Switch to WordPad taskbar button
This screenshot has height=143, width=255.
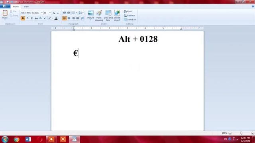(x=75, y=139)
